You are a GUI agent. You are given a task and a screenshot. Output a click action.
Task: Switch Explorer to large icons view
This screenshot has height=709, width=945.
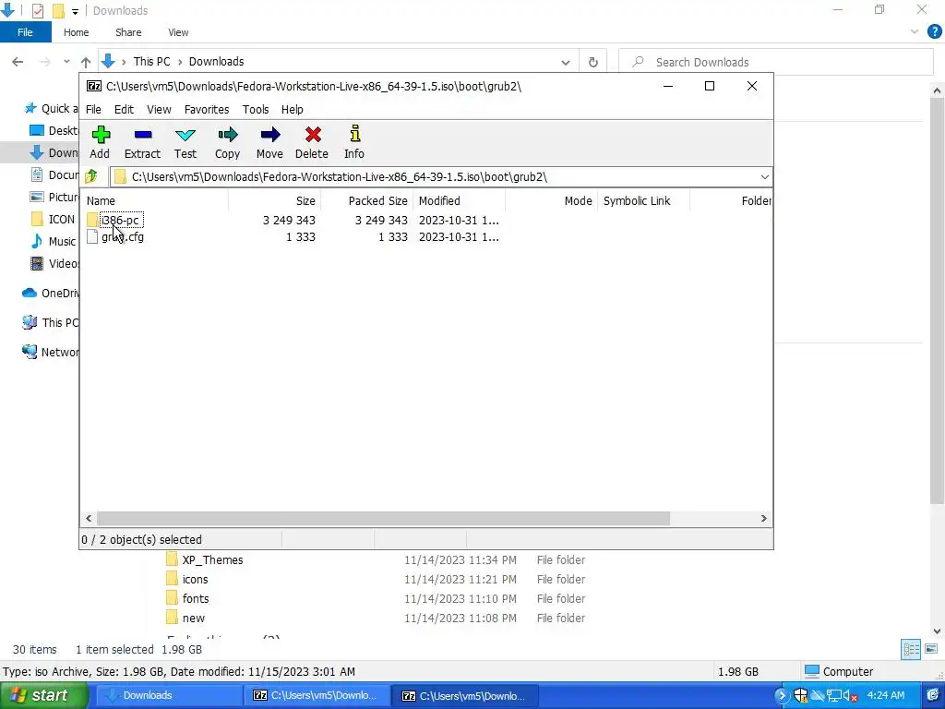tap(931, 649)
